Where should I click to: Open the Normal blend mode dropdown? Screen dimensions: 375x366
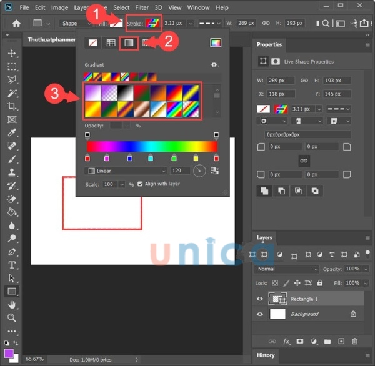pos(286,269)
